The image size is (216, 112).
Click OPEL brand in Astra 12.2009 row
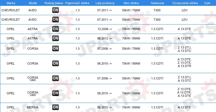[10, 29]
